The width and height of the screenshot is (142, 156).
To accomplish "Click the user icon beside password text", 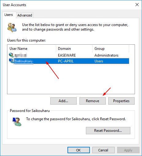I will (x=17, y=122).
